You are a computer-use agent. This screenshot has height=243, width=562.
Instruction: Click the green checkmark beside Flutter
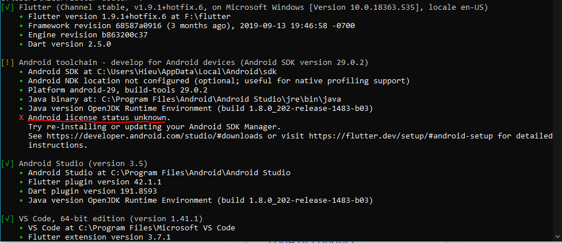(7, 7)
